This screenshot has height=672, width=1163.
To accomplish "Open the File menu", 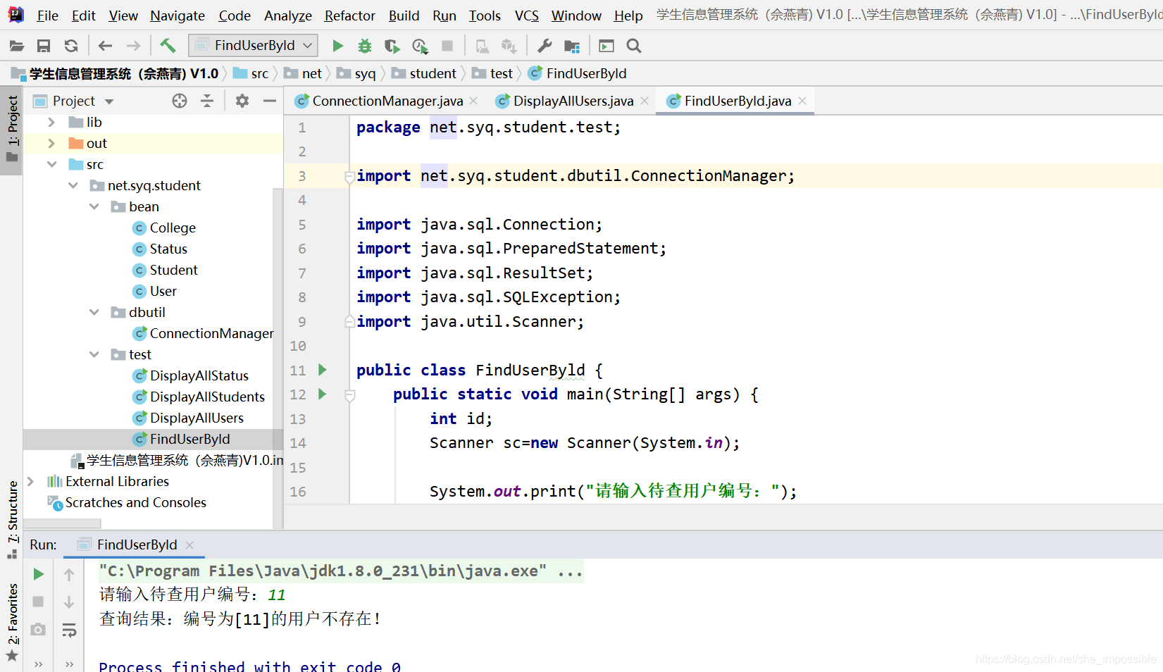I will [47, 15].
